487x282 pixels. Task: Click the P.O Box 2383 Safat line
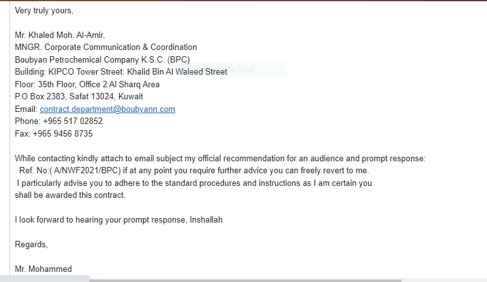pyautogui.click(x=79, y=97)
